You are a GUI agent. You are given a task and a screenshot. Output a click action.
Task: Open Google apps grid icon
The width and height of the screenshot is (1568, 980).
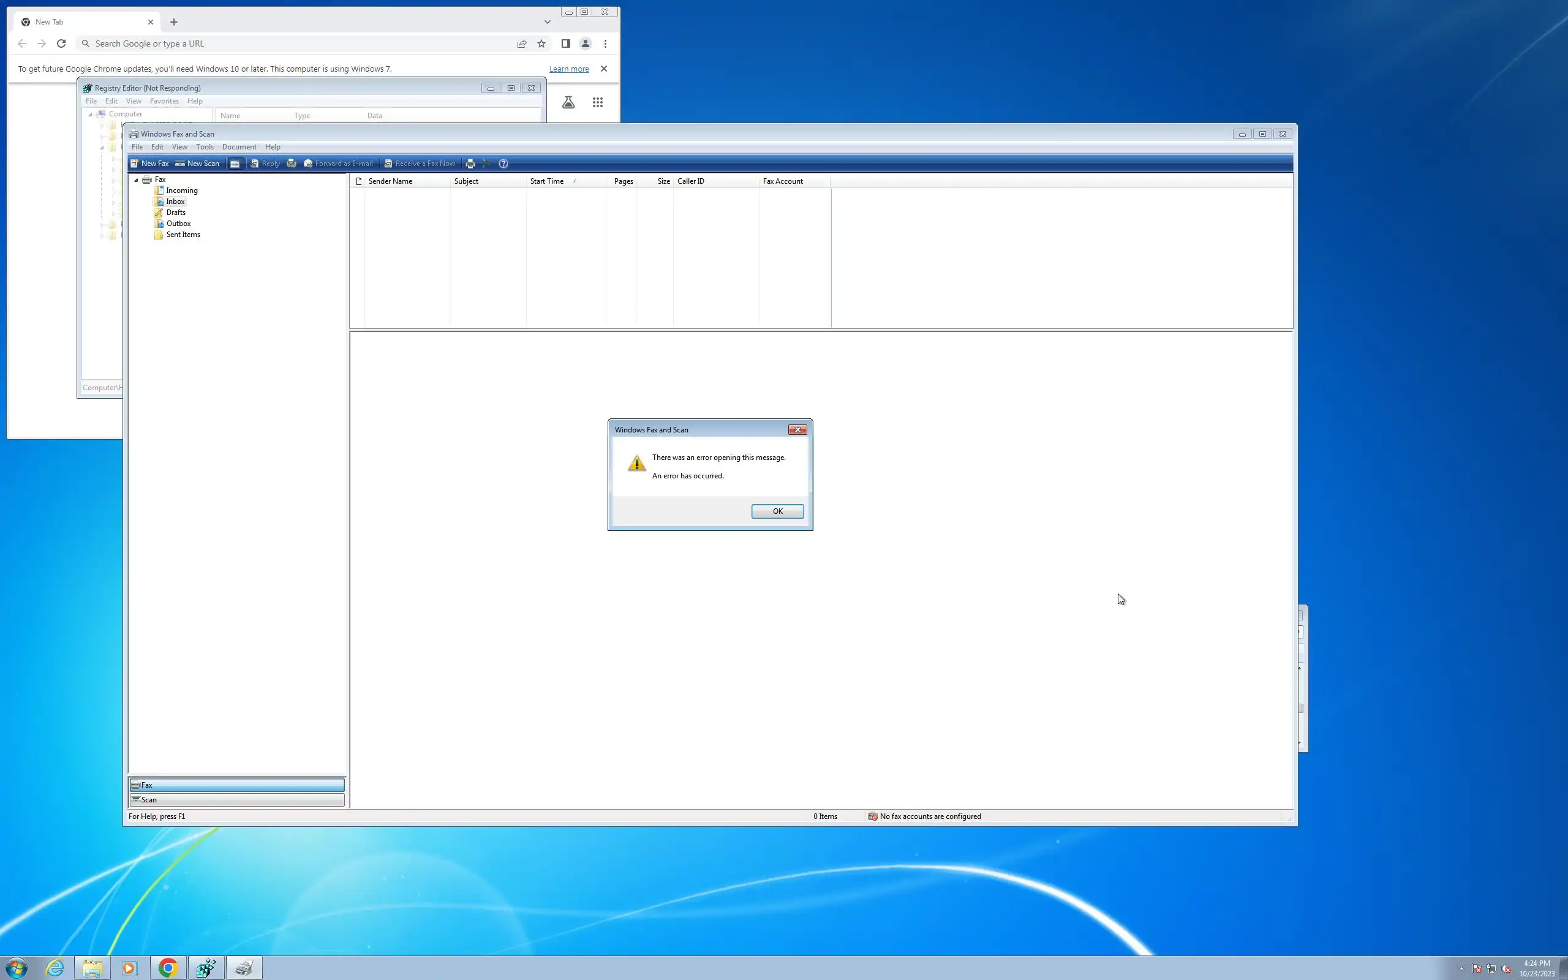pos(597,102)
